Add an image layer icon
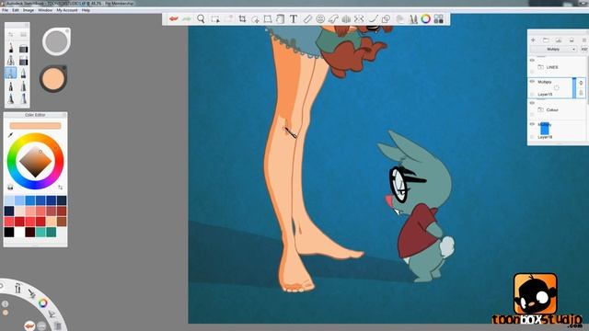The width and height of the screenshot is (589, 331). click(559, 40)
